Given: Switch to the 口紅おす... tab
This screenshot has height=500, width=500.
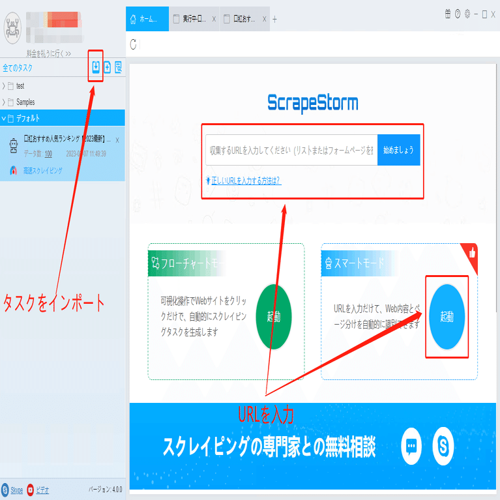Looking at the screenshot, I should (244, 19).
